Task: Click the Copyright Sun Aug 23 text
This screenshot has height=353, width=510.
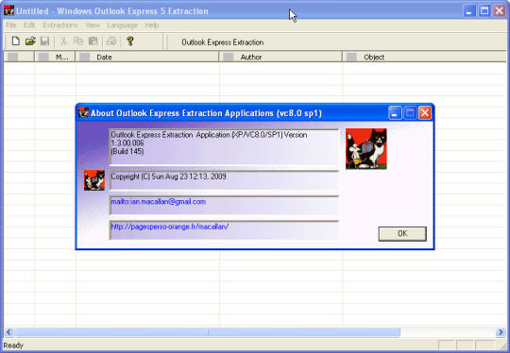Action: (168, 176)
